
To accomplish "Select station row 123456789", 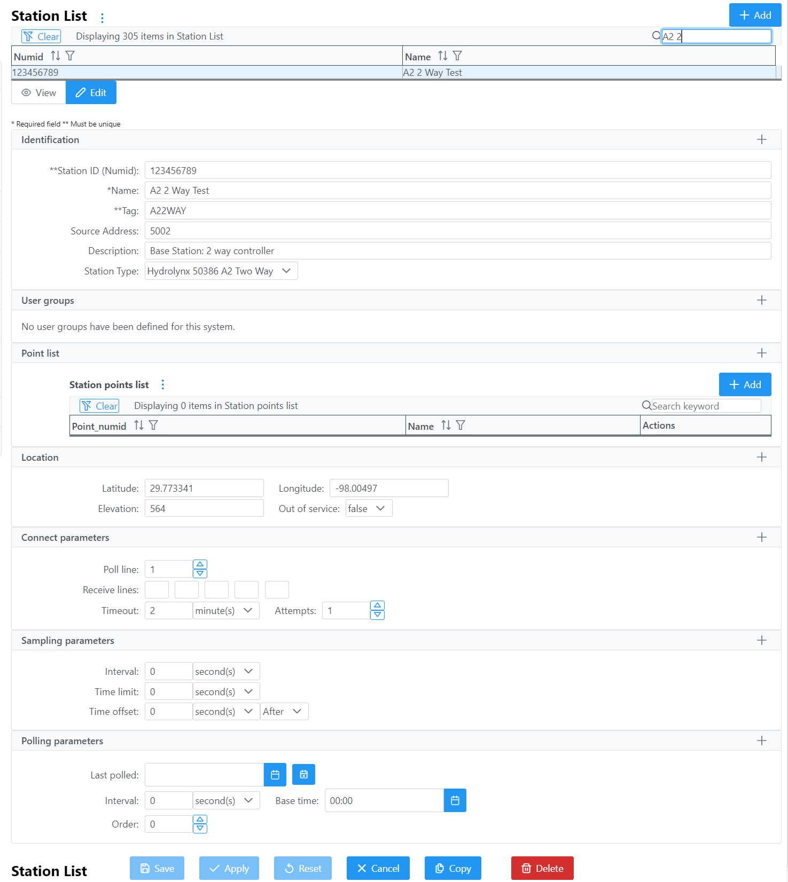I will [x=206, y=73].
